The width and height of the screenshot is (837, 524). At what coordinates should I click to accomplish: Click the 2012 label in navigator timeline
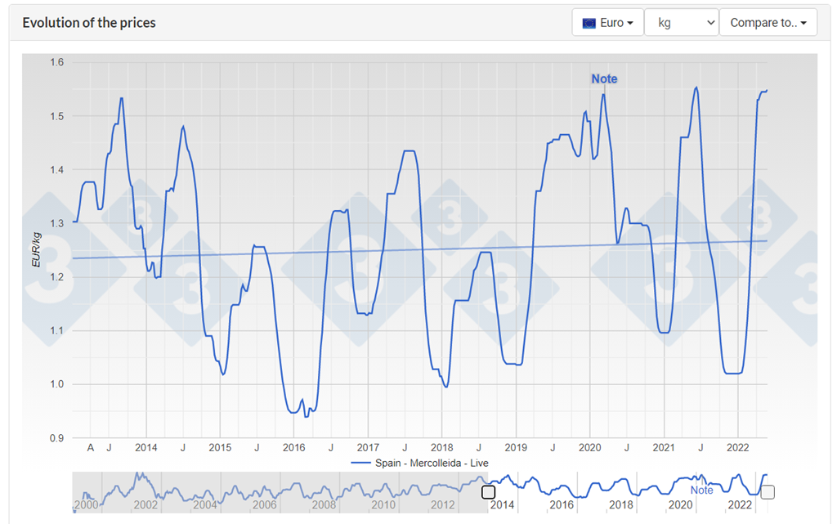coord(442,505)
